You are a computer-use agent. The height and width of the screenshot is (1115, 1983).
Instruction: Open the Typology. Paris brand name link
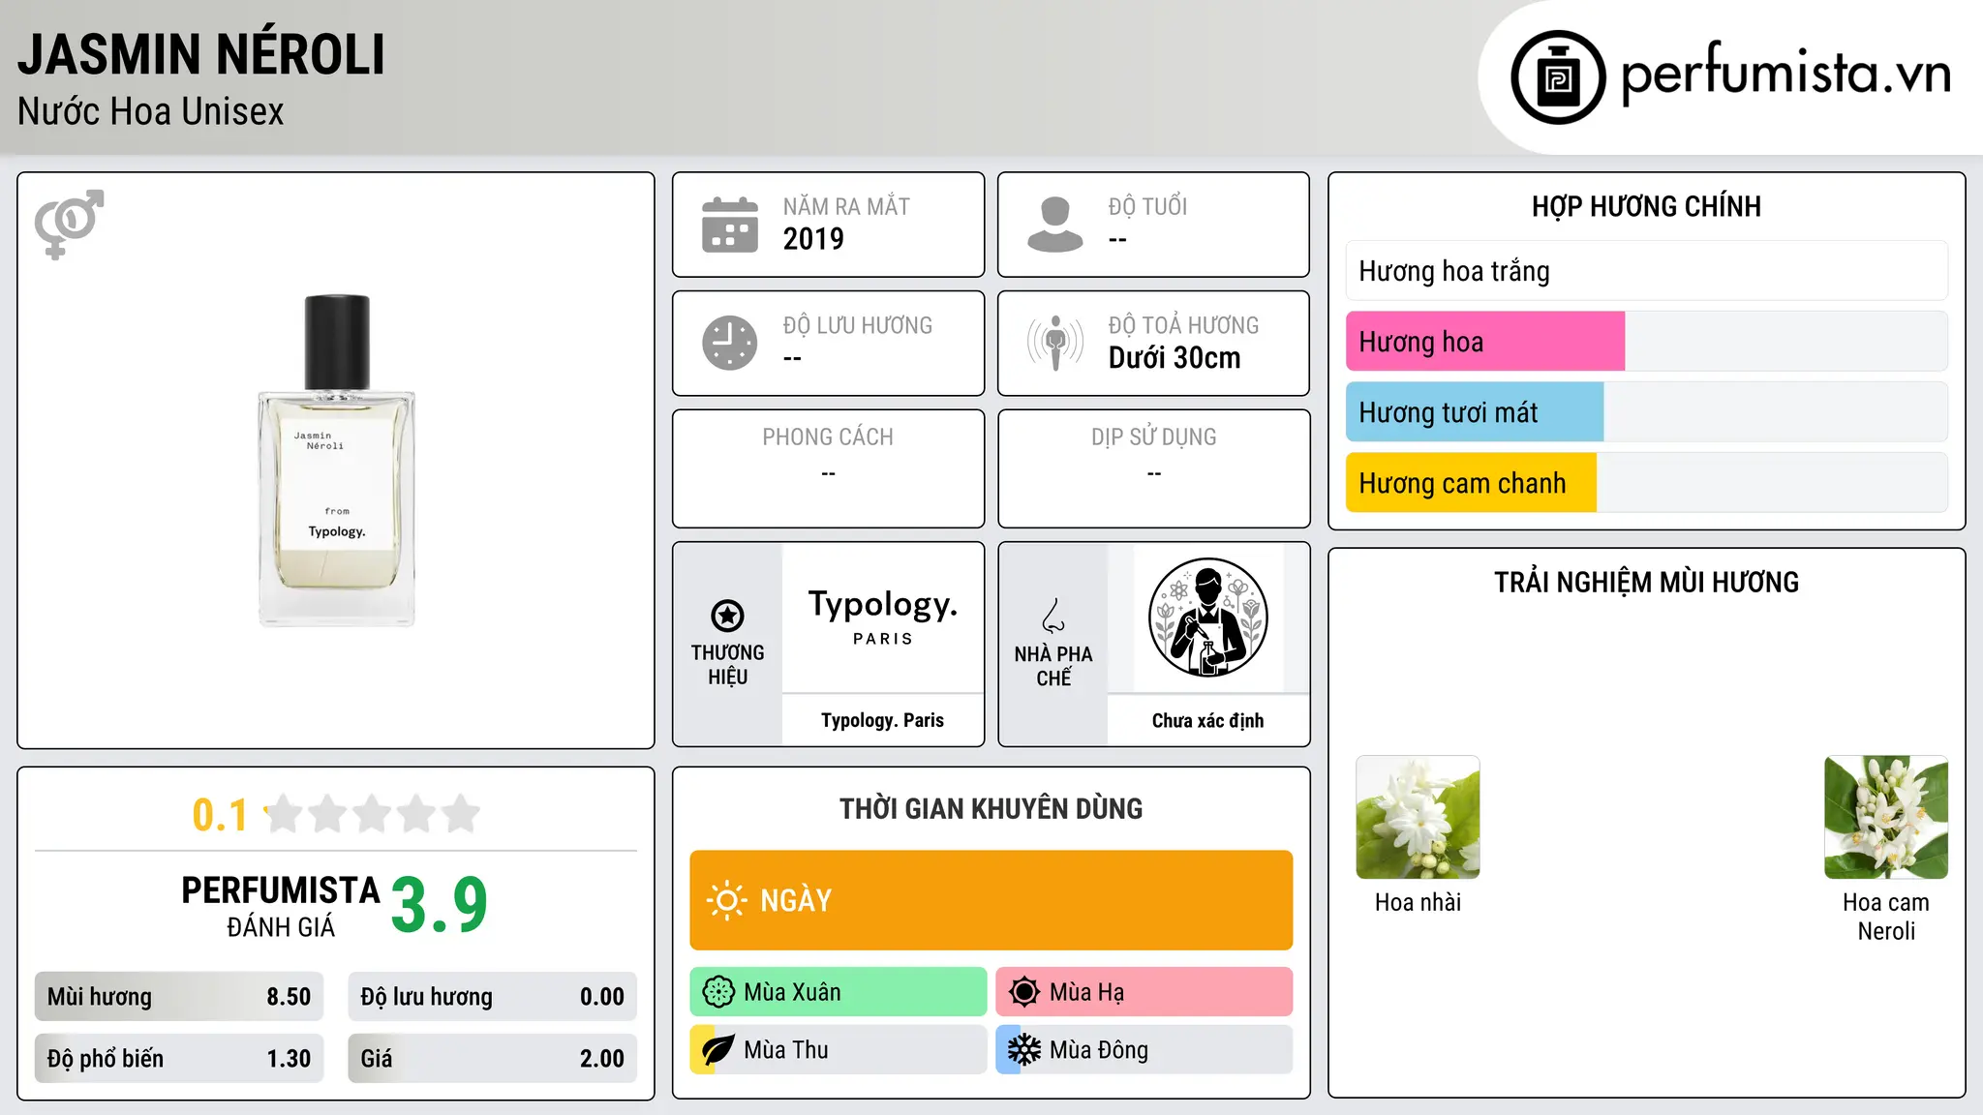(x=882, y=720)
